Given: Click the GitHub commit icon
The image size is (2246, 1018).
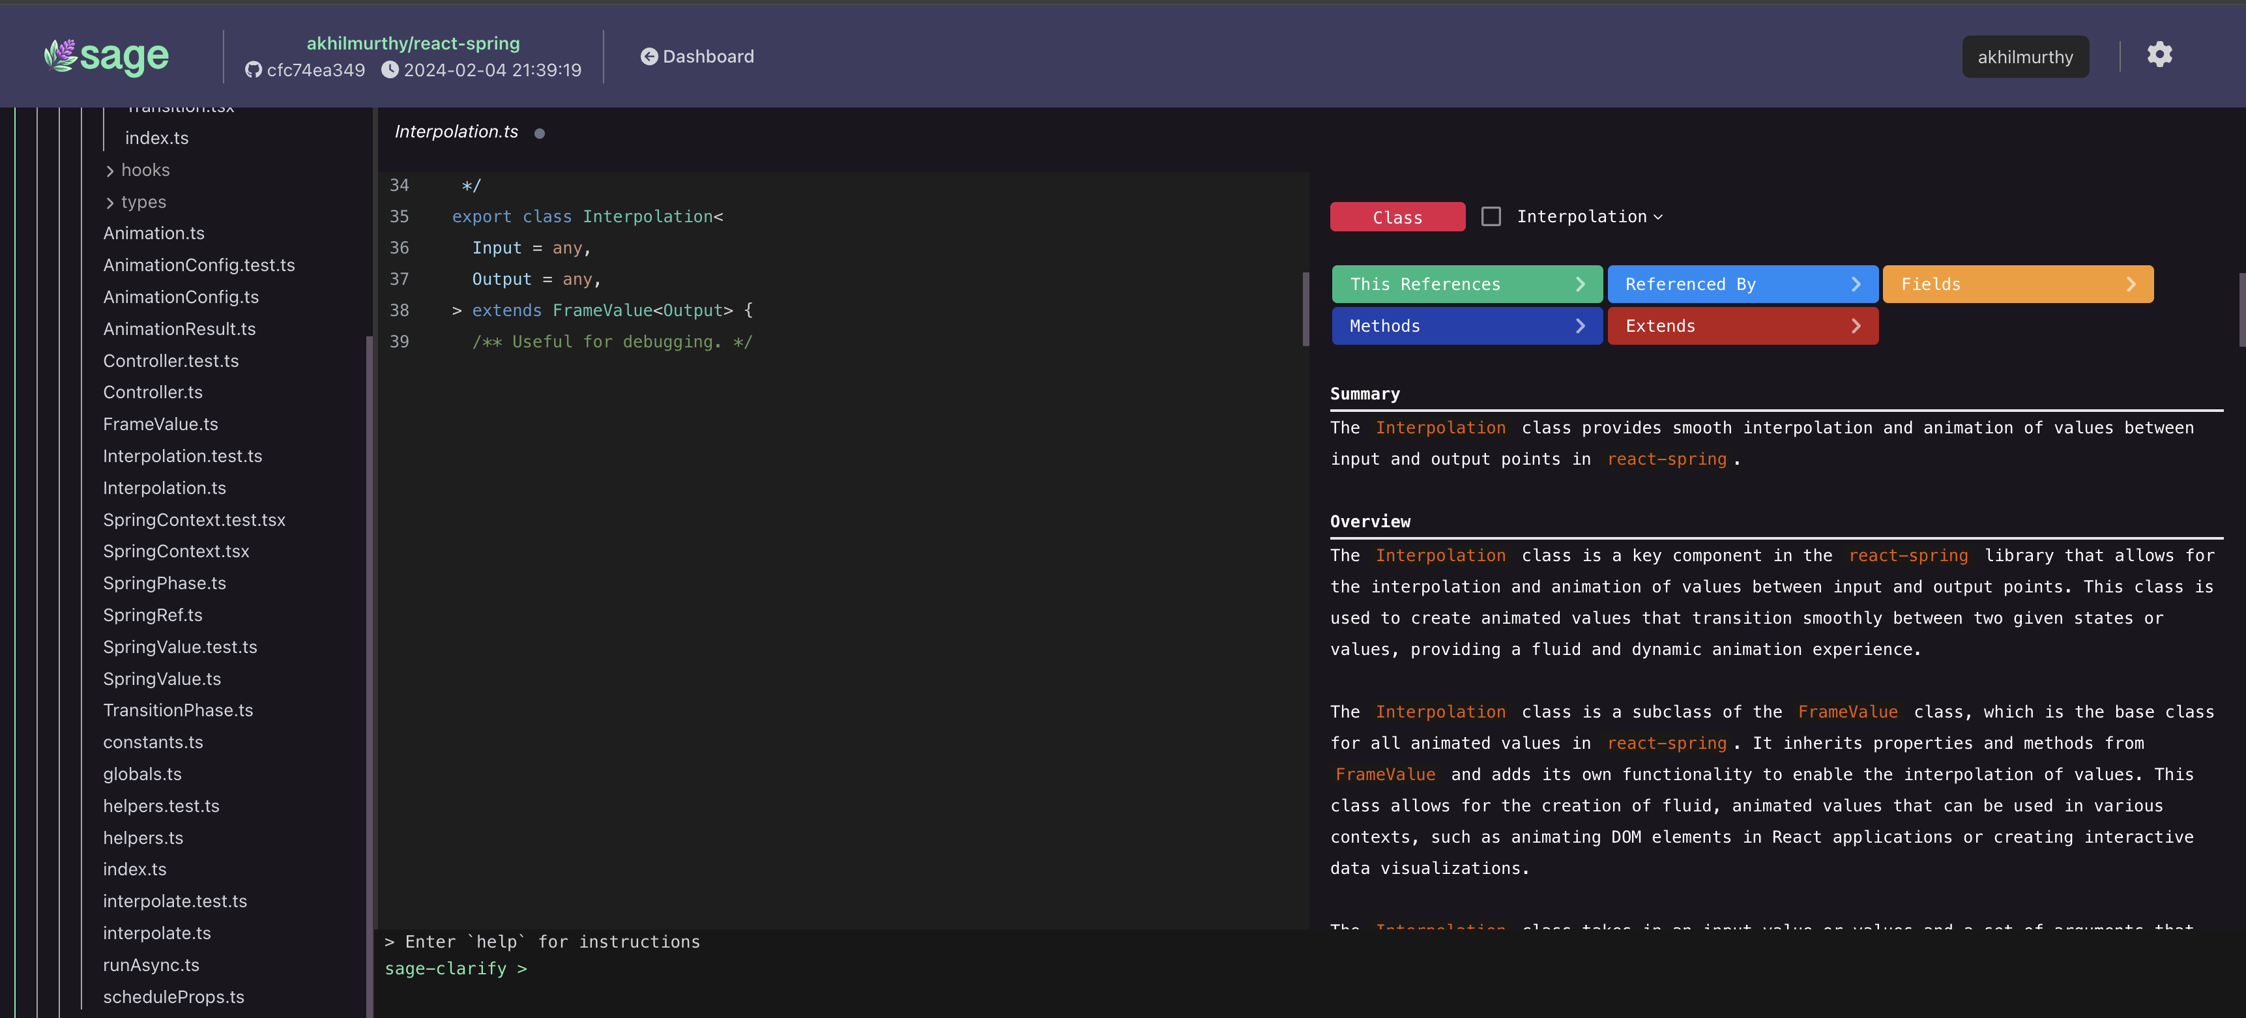Looking at the screenshot, I should tap(253, 70).
